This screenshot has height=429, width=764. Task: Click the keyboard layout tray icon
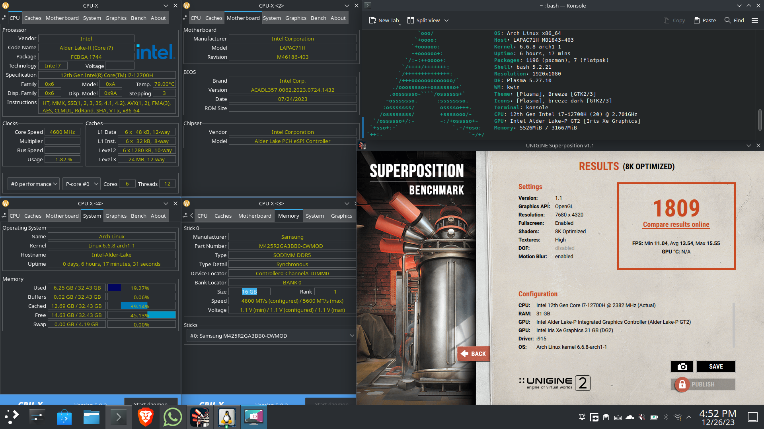click(618, 417)
